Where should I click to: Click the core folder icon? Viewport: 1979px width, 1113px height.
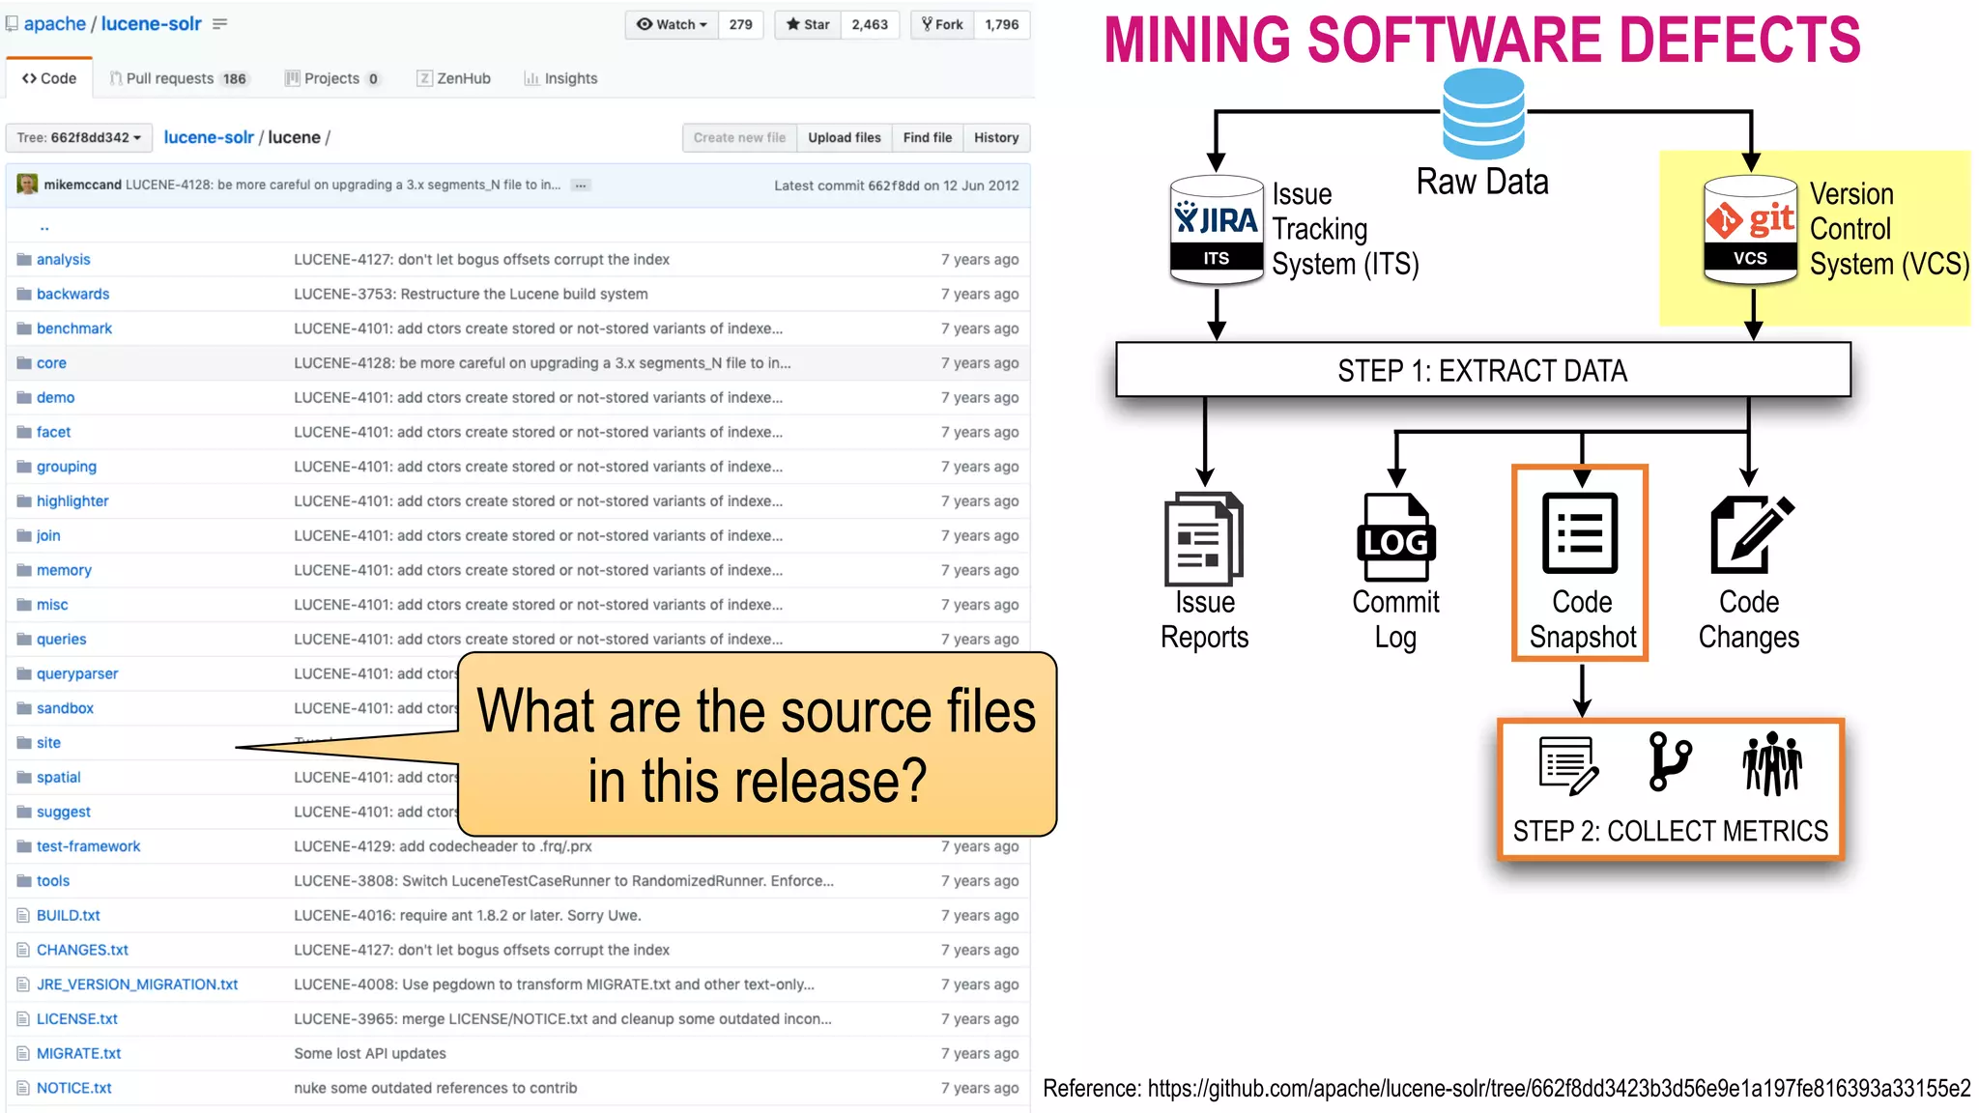point(24,363)
